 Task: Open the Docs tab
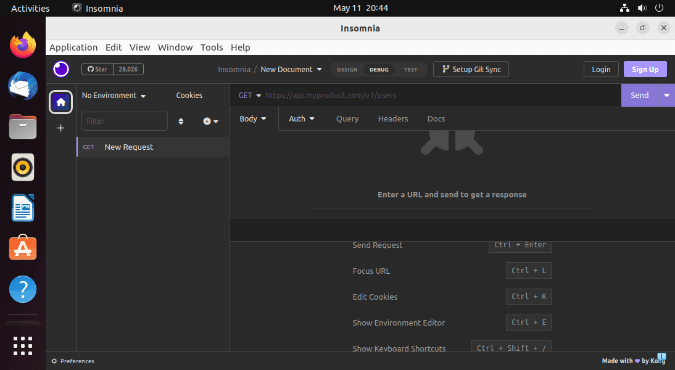point(436,119)
